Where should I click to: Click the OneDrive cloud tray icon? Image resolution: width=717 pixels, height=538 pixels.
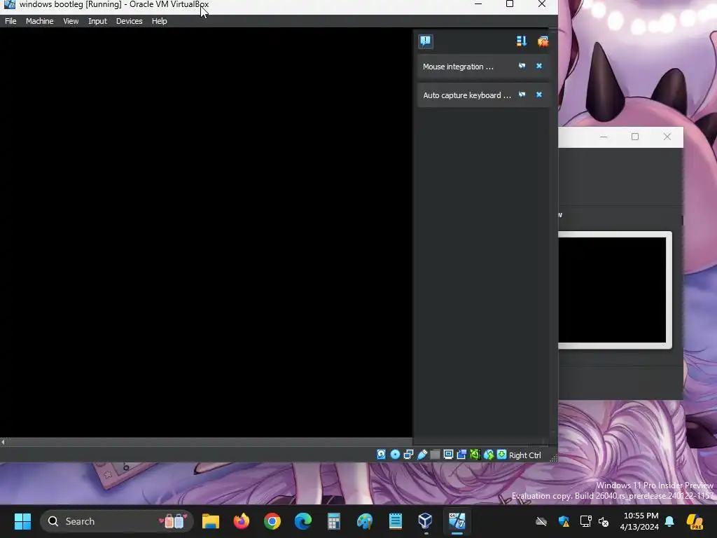coord(541,521)
